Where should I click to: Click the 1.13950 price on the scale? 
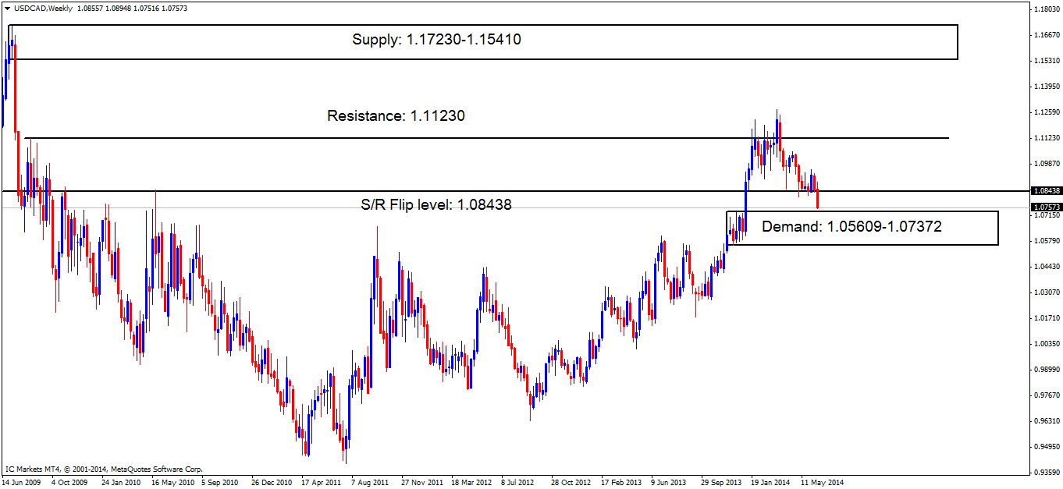point(1045,87)
